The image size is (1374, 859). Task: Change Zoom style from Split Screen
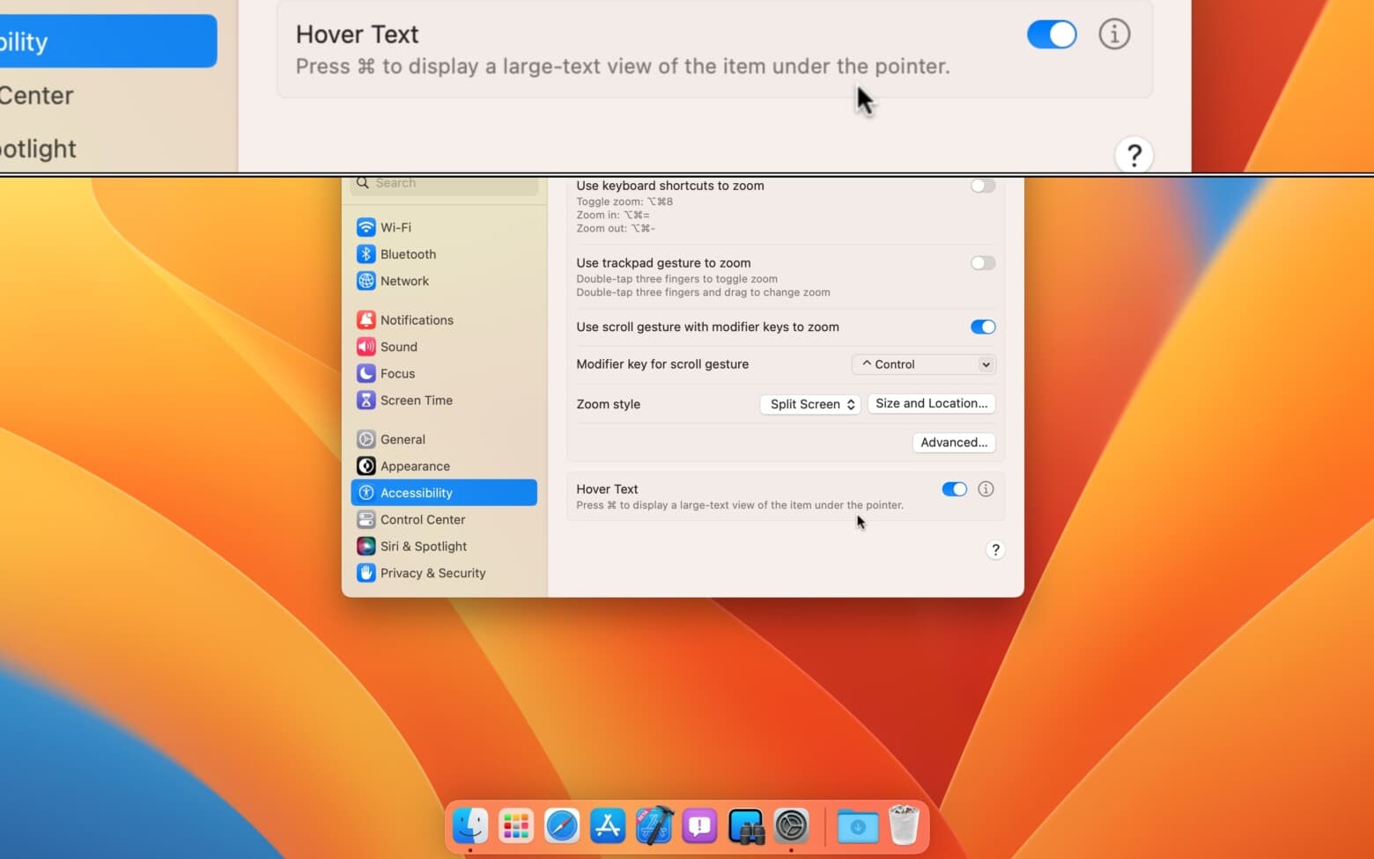809,404
